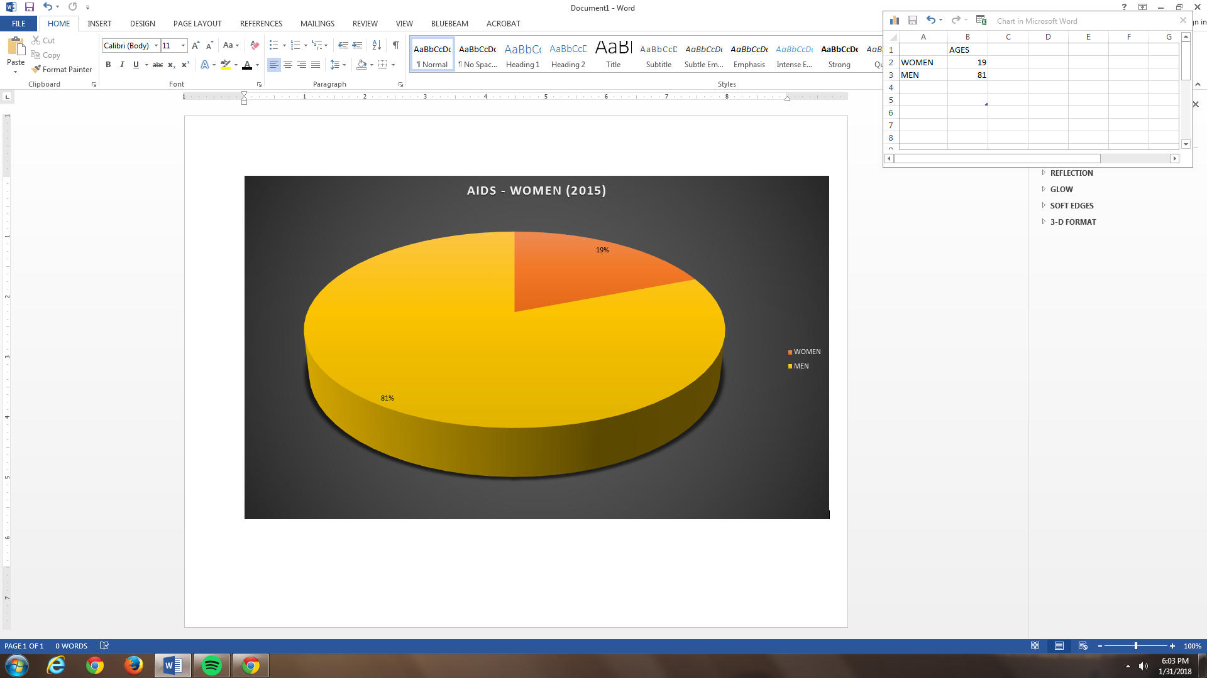
Task: Select cell containing WOMEN in spreadsheet
Action: pos(923,62)
